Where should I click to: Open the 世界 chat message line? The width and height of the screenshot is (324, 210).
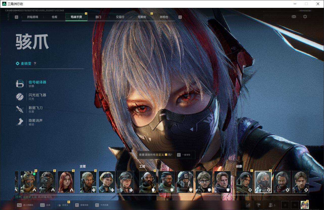point(33,197)
